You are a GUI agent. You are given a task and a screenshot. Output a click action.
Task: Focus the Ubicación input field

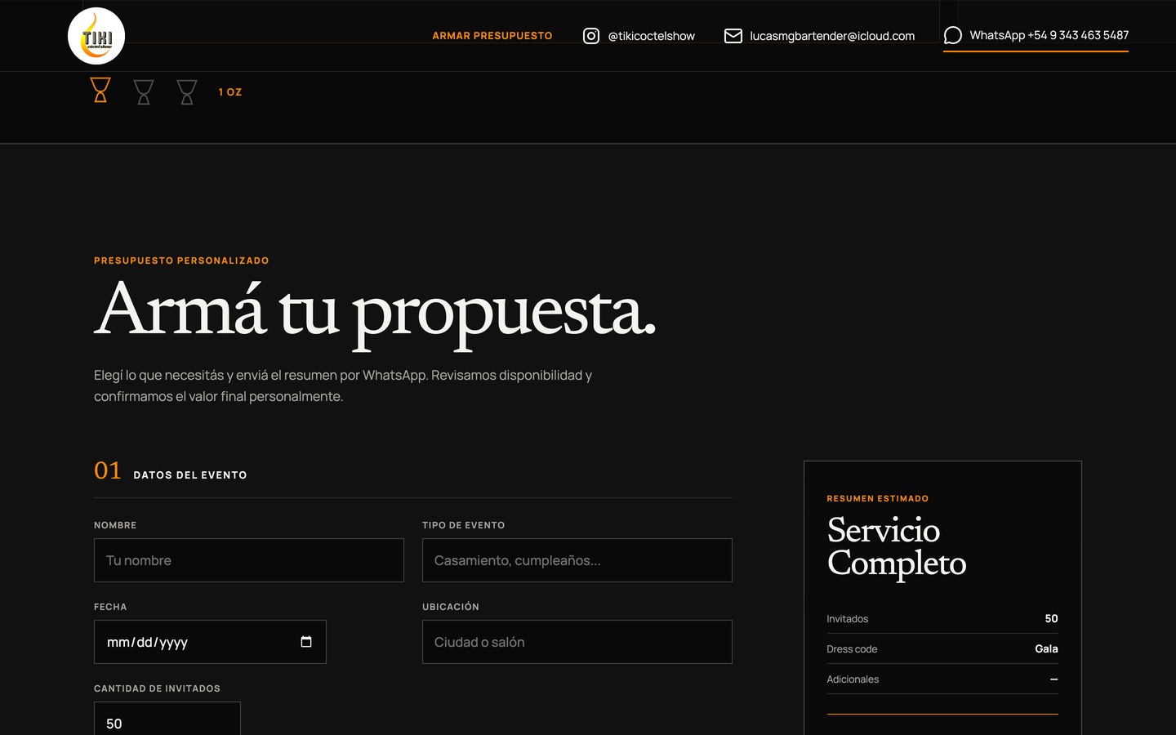[577, 642]
